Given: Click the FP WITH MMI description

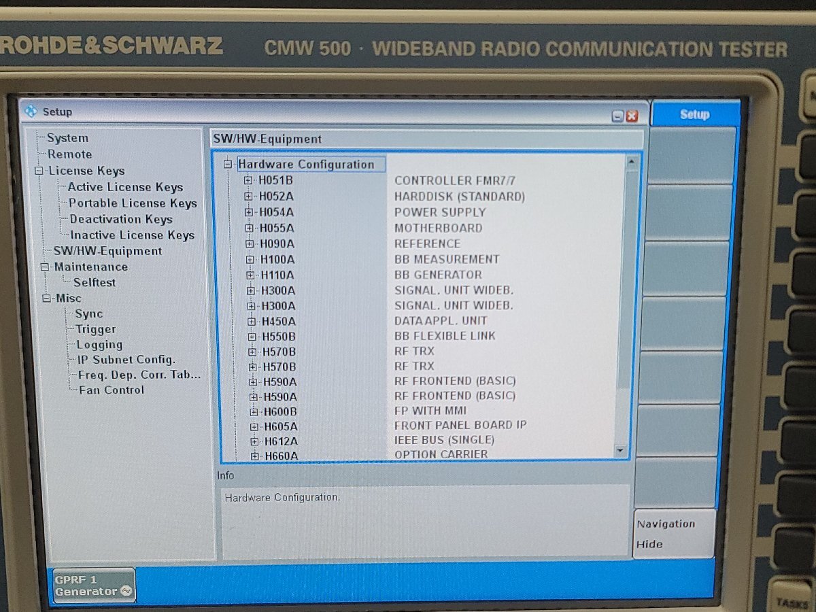Looking at the screenshot, I should [x=430, y=410].
